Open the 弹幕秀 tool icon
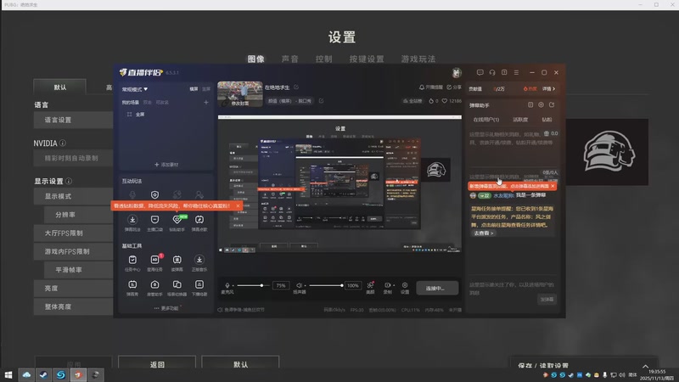This screenshot has height=382, width=679. (x=132, y=288)
